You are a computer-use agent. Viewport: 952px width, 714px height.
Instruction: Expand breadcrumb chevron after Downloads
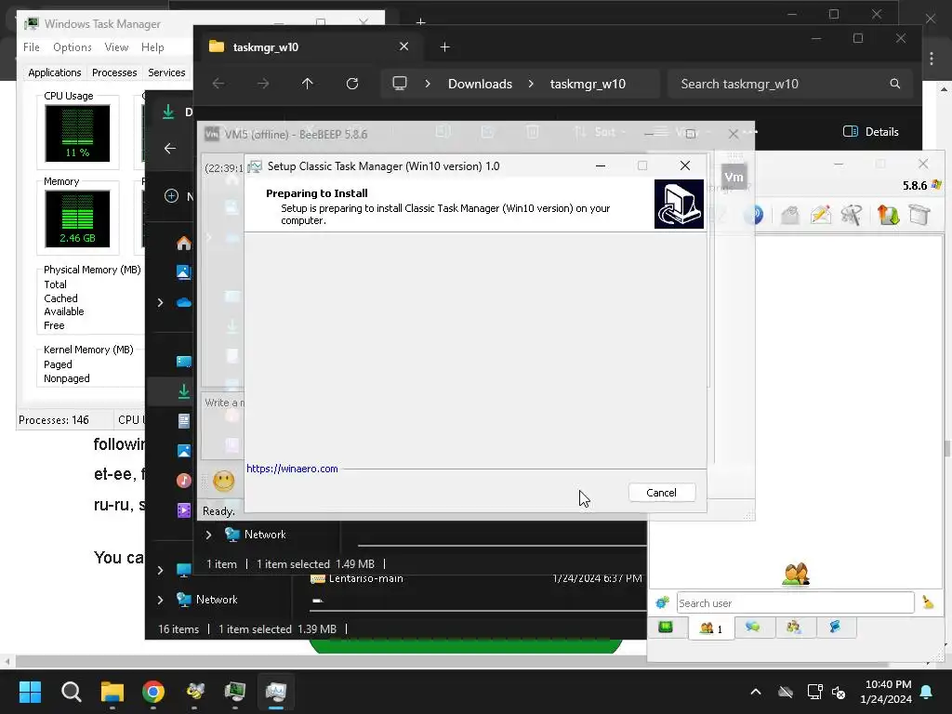click(x=531, y=84)
